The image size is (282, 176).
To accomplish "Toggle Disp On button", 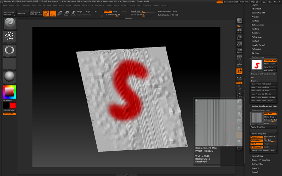I will (270, 114).
